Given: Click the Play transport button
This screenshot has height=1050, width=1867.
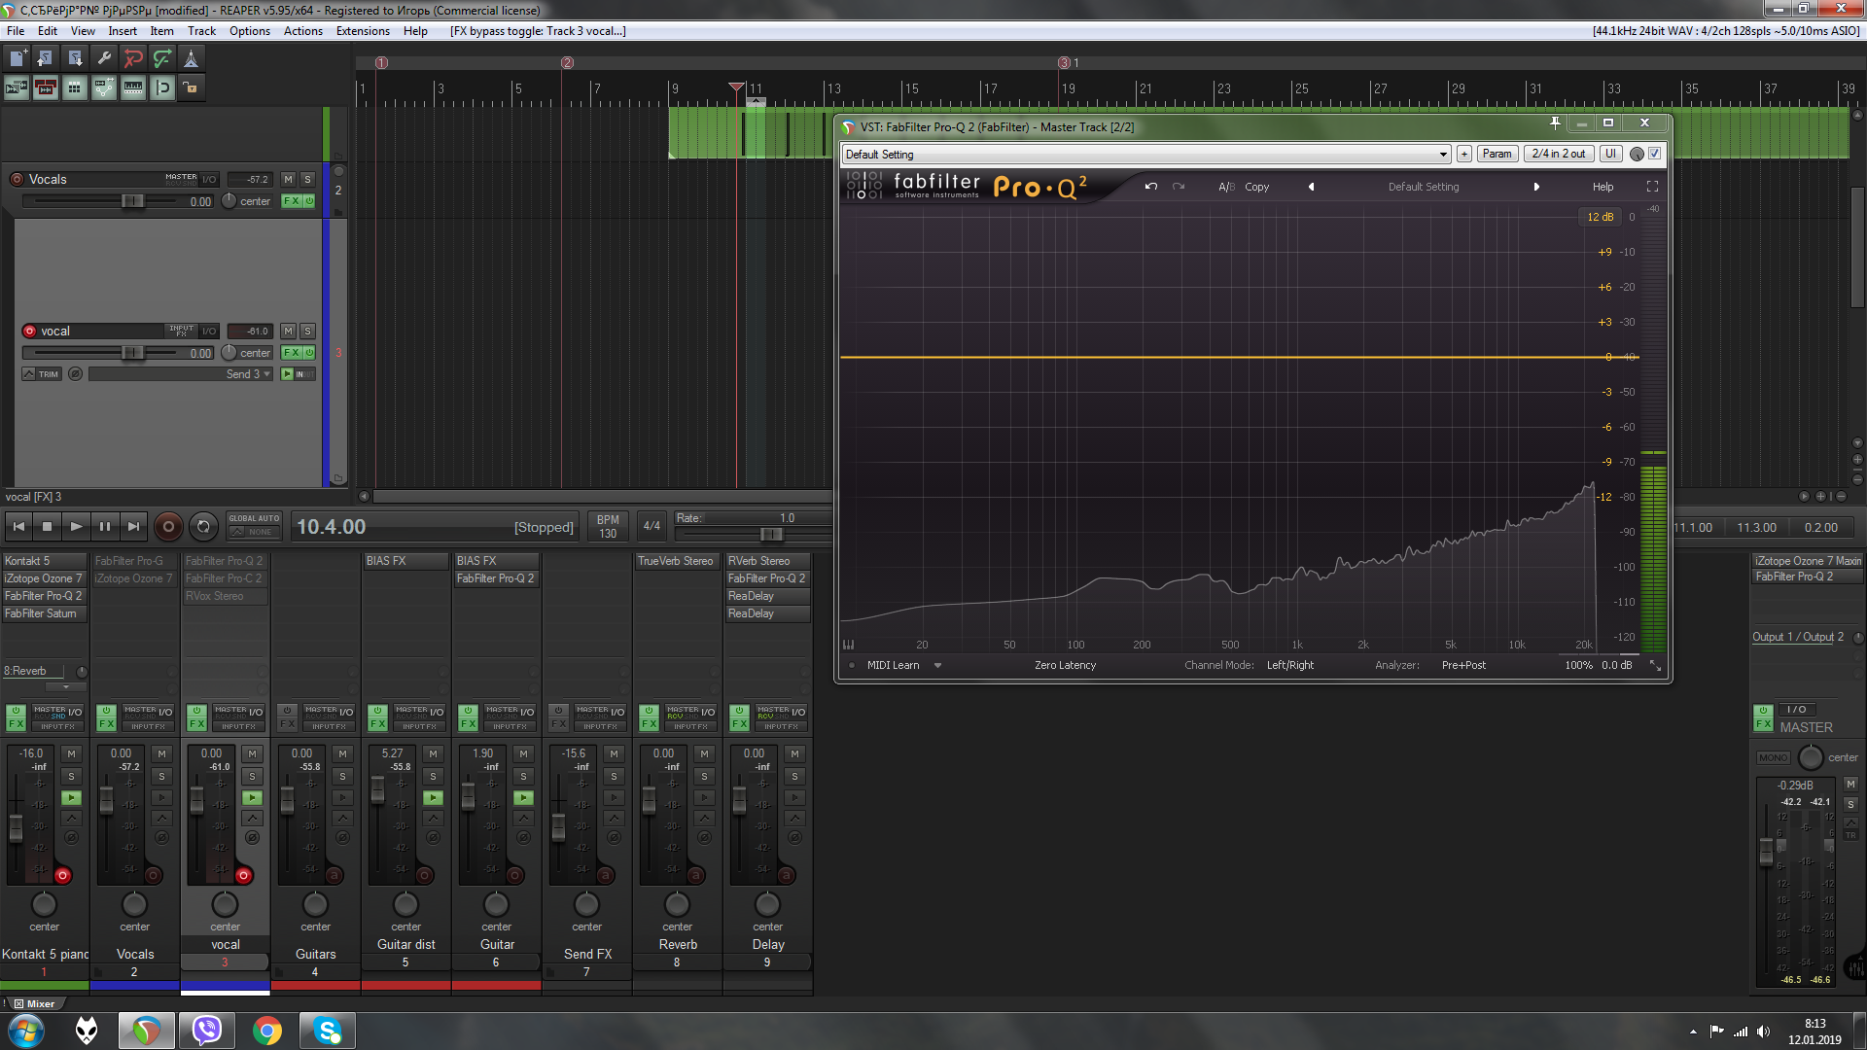Looking at the screenshot, I should (76, 527).
